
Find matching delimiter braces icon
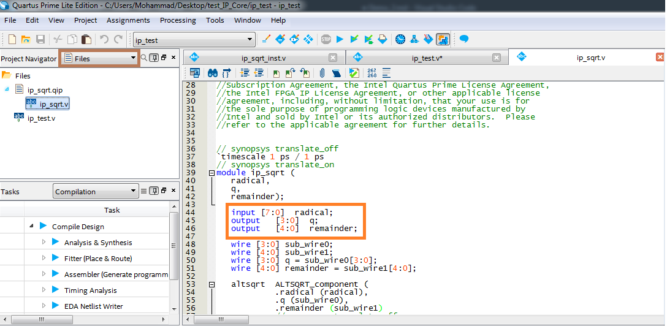(227, 73)
